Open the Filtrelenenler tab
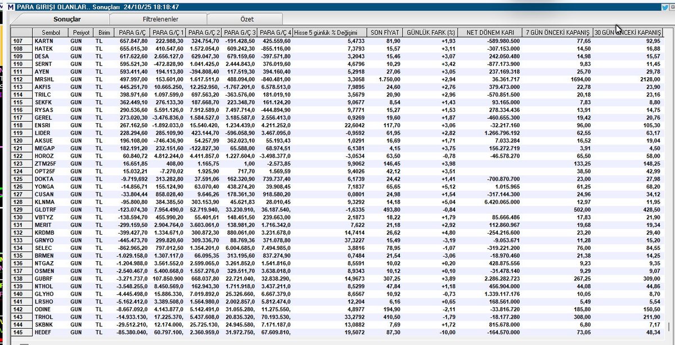This screenshot has width=675, height=345. pyautogui.click(x=159, y=19)
